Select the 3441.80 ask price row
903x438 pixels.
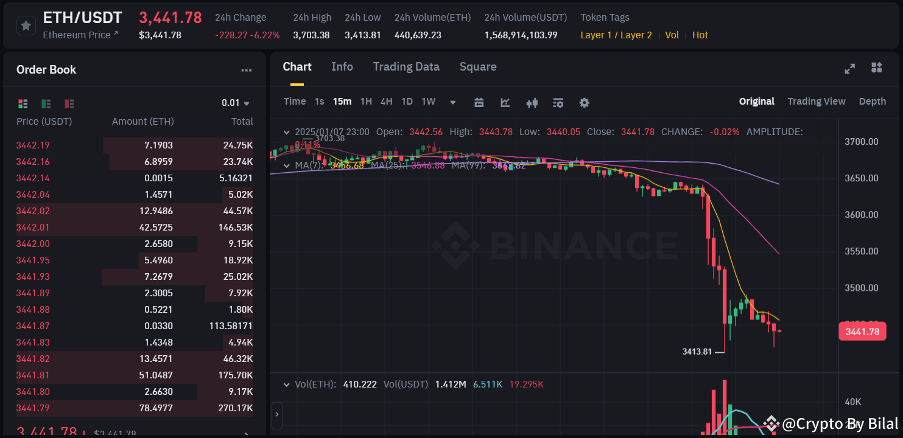[135, 392]
